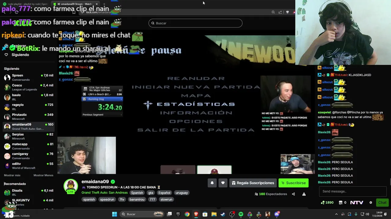Click the NTV logo in chat footer

tap(357, 203)
